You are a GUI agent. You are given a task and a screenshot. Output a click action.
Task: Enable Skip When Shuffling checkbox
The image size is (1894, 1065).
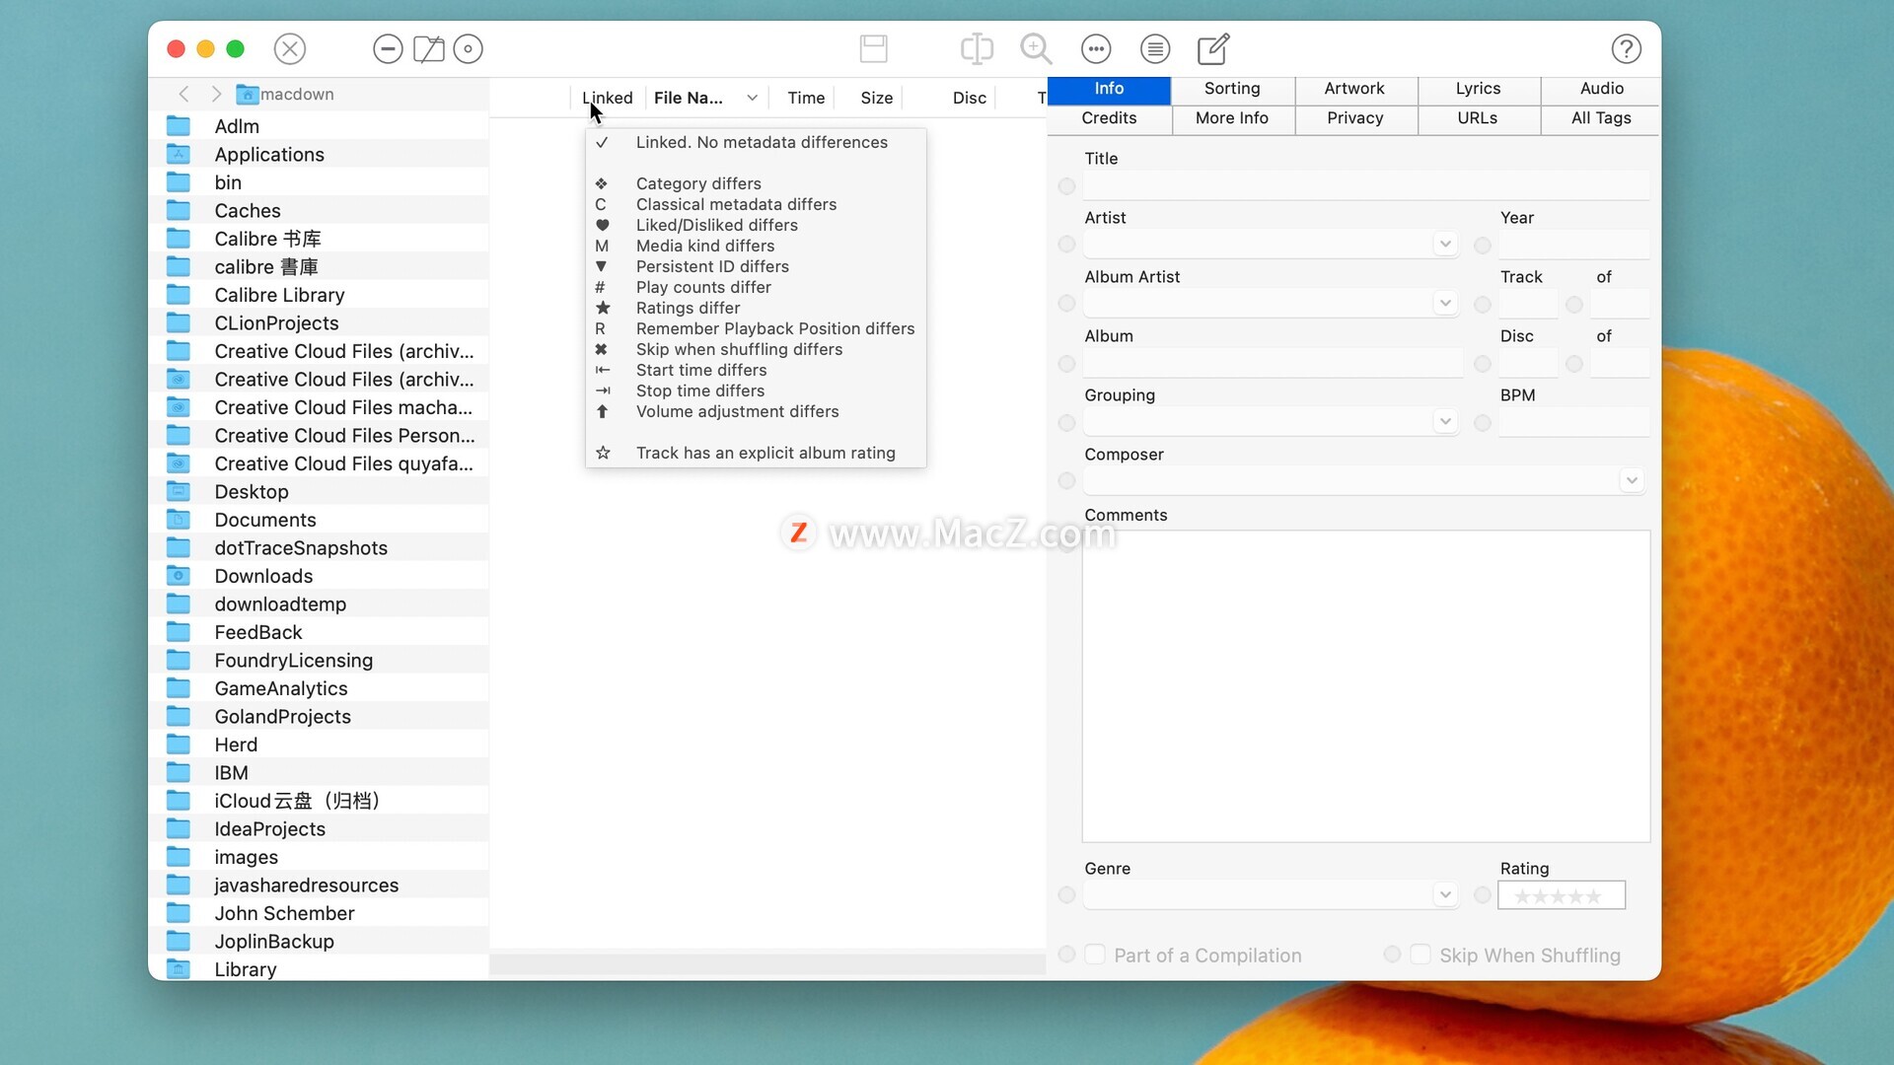pos(1420,955)
